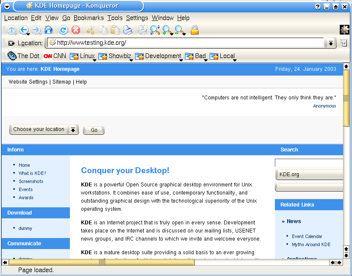
Task: Click the blank search submit button
Action: click(x=309, y=187)
